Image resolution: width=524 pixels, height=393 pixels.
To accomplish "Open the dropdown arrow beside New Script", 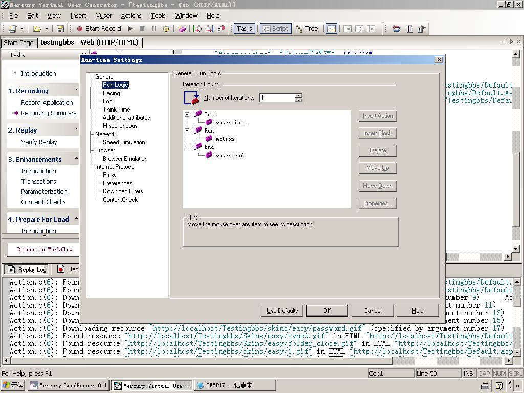I will click(x=22, y=29).
